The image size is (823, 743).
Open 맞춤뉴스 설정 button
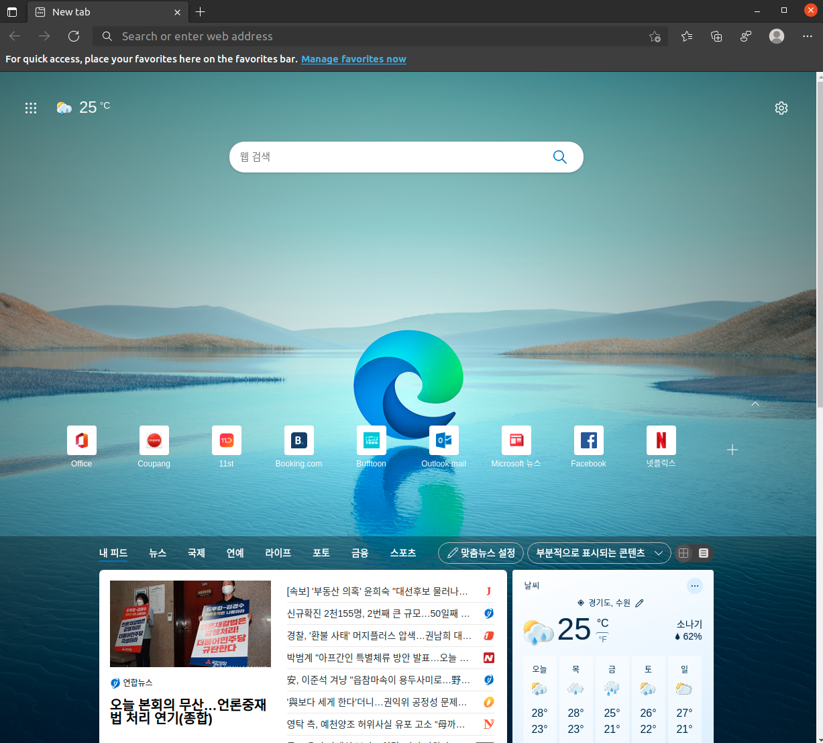(481, 553)
